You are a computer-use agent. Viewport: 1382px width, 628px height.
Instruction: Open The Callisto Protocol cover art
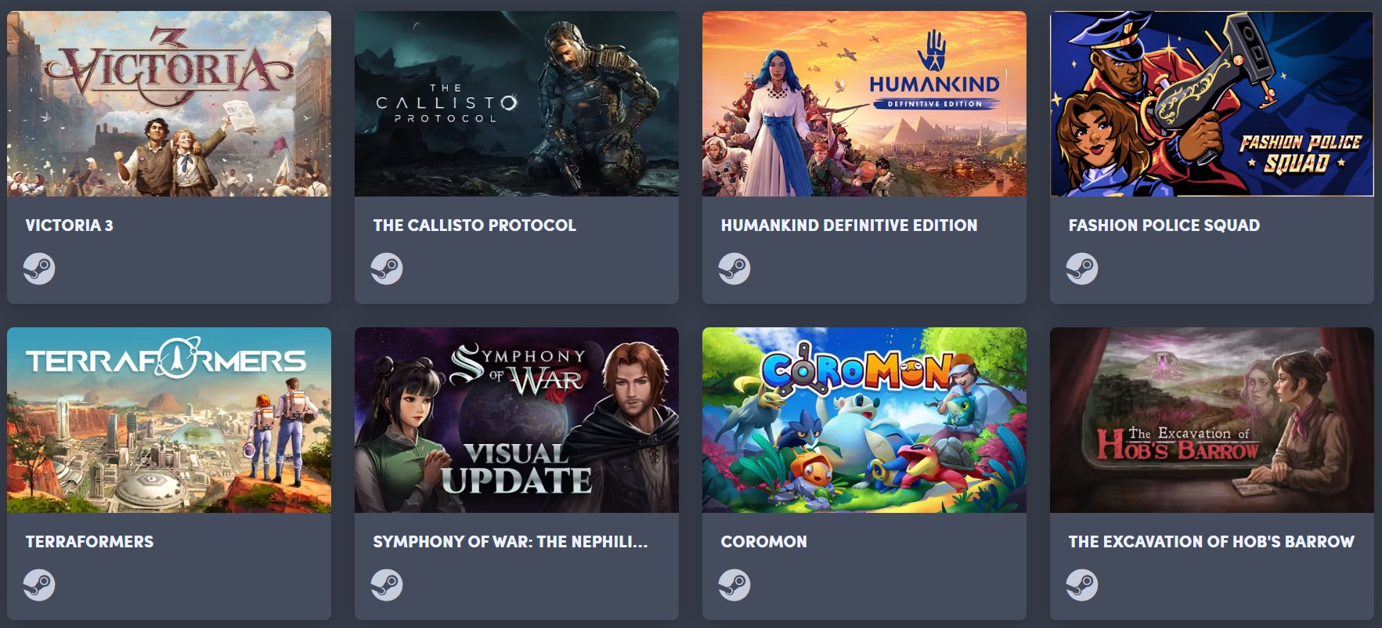point(517,103)
